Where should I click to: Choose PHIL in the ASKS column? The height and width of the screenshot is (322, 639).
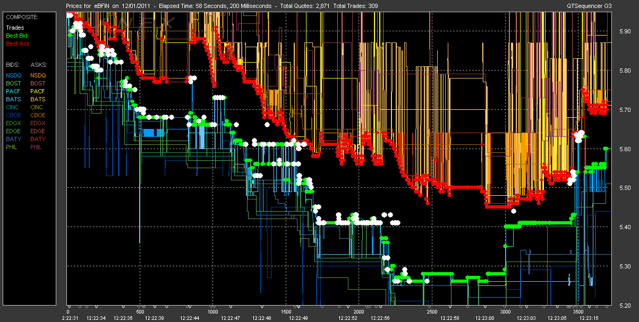(x=36, y=147)
